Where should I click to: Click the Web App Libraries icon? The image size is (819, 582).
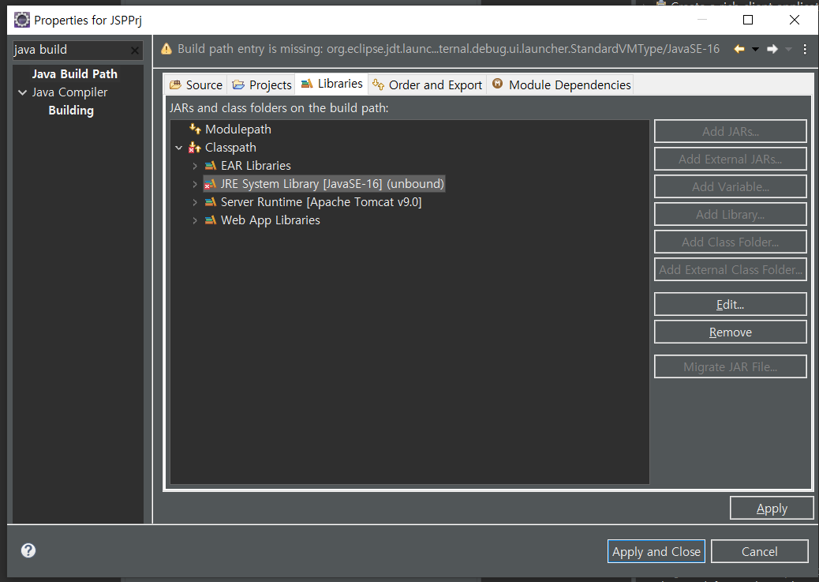coord(210,220)
